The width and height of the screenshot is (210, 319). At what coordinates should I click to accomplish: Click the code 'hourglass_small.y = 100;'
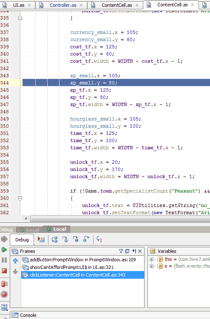(x=105, y=126)
